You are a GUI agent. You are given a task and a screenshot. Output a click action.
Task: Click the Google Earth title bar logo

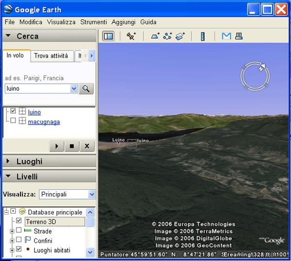coord(8,9)
